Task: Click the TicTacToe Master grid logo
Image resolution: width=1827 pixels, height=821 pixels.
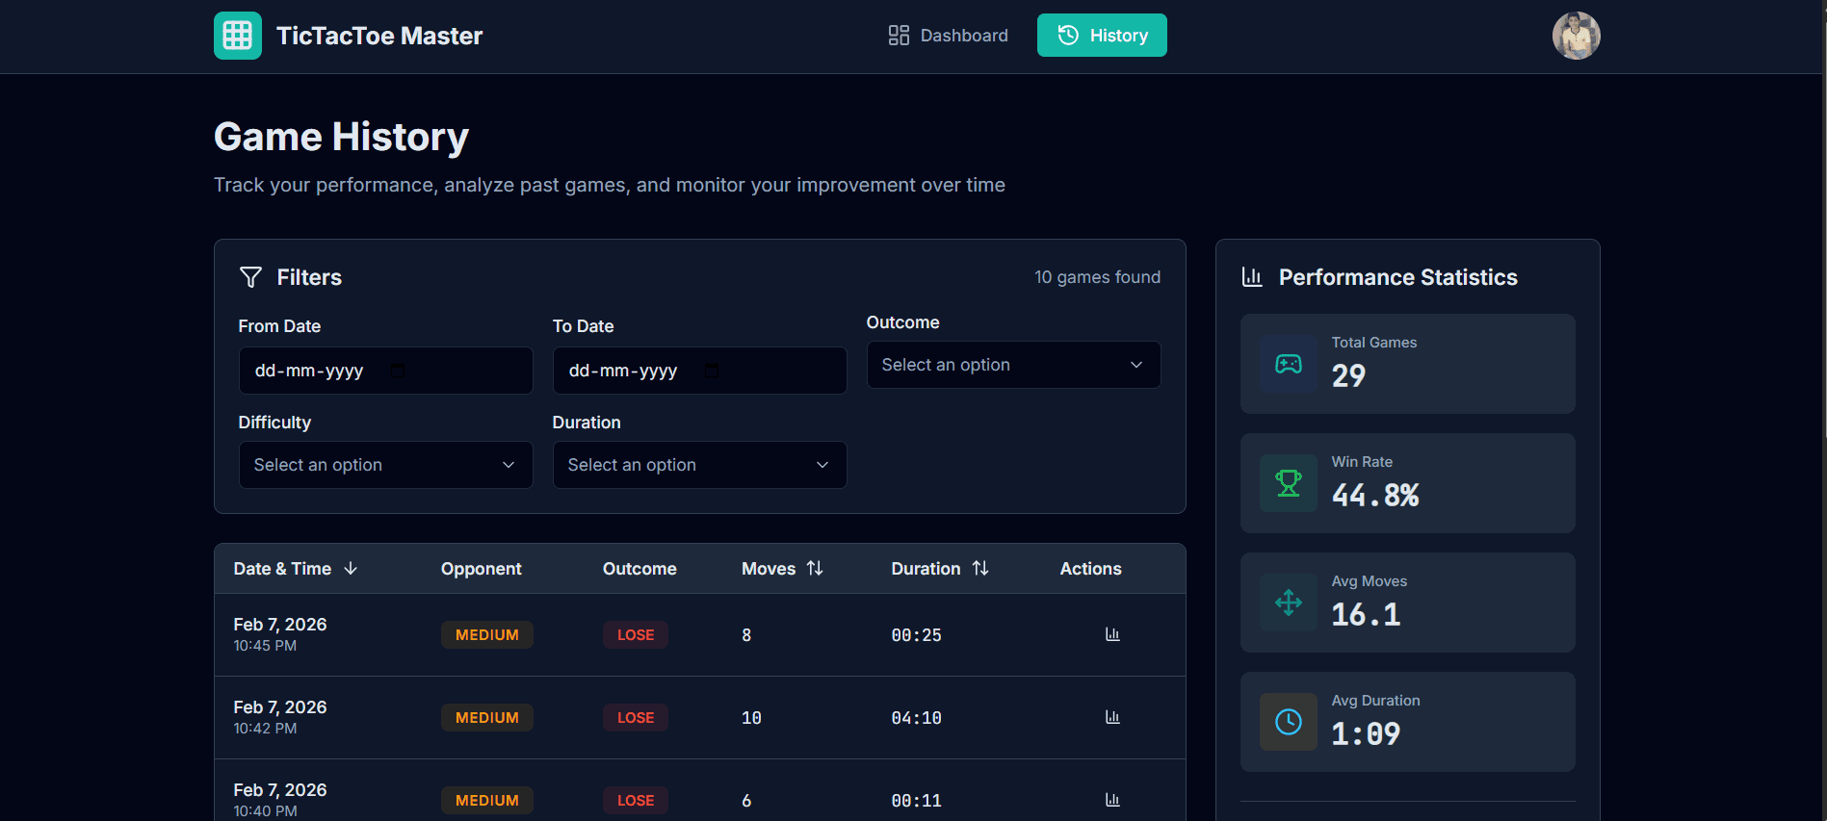Action: [237, 36]
